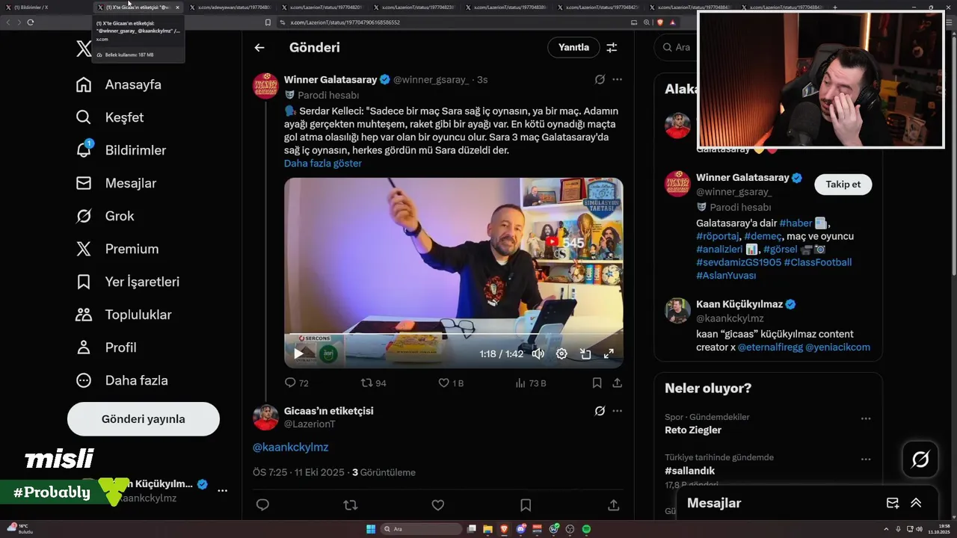Open Gicaas'ın etiketçisi avatar
The width and height of the screenshot is (957, 538).
tap(266, 418)
